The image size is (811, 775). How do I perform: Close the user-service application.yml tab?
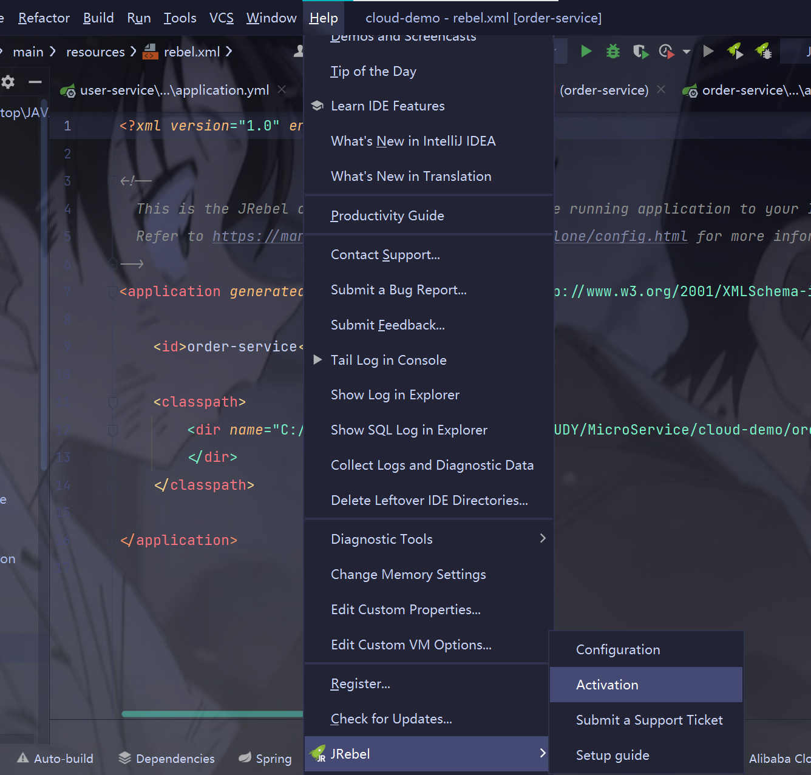click(282, 90)
